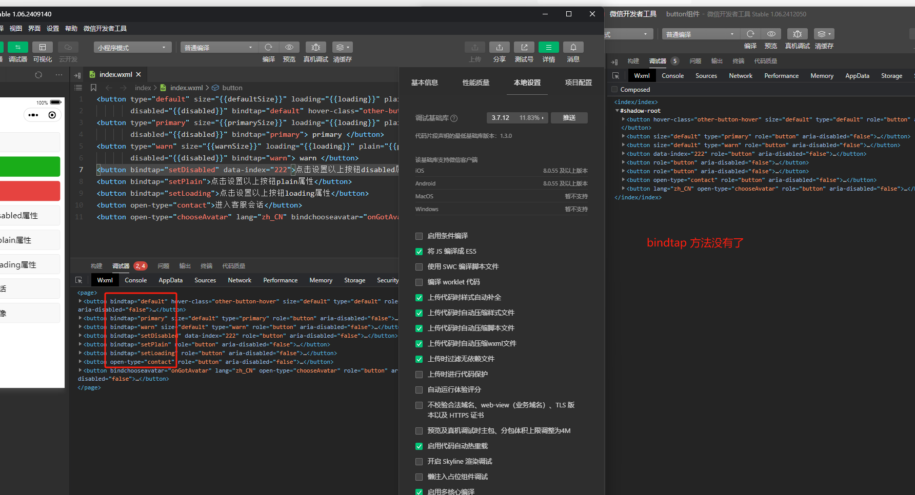Image resolution: width=915 pixels, height=495 pixels.
Task: Click element inspector icon in left Wxml panel
Action: [79, 280]
